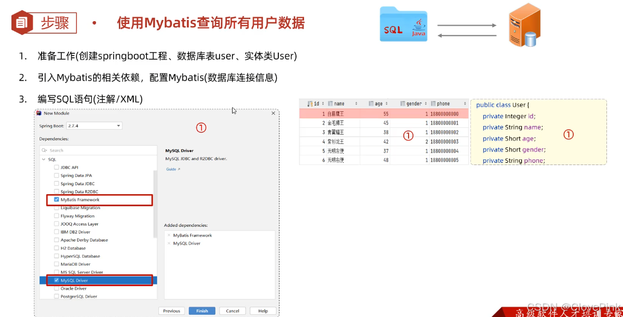Click the gender column icon in table header
This screenshot has height=317, width=623.
pyautogui.click(x=402, y=104)
